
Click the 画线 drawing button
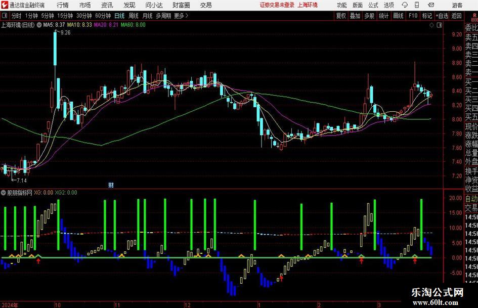pyautogui.click(x=398, y=16)
